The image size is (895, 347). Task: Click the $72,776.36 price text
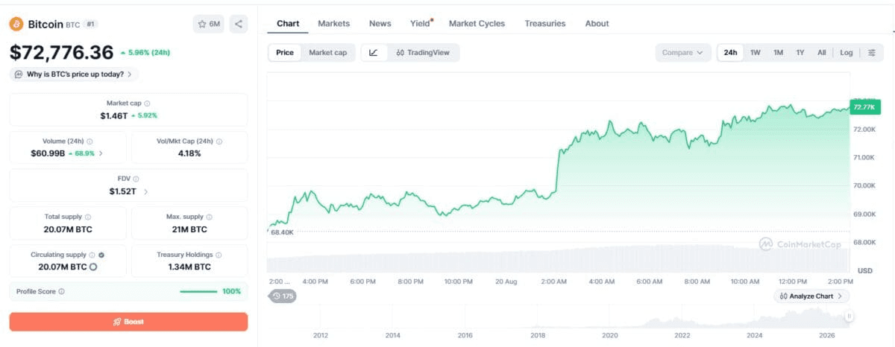coord(62,52)
